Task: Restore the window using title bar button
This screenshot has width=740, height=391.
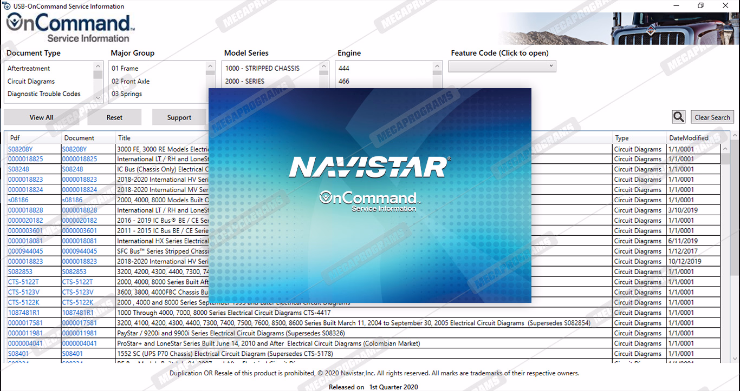Action: [700, 6]
